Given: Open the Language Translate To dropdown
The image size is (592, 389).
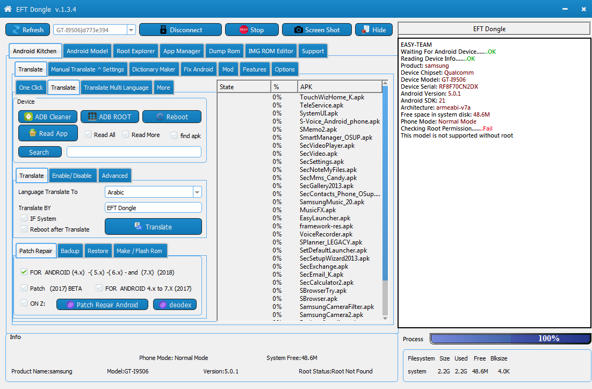Looking at the screenshot, I should [197, 192].
